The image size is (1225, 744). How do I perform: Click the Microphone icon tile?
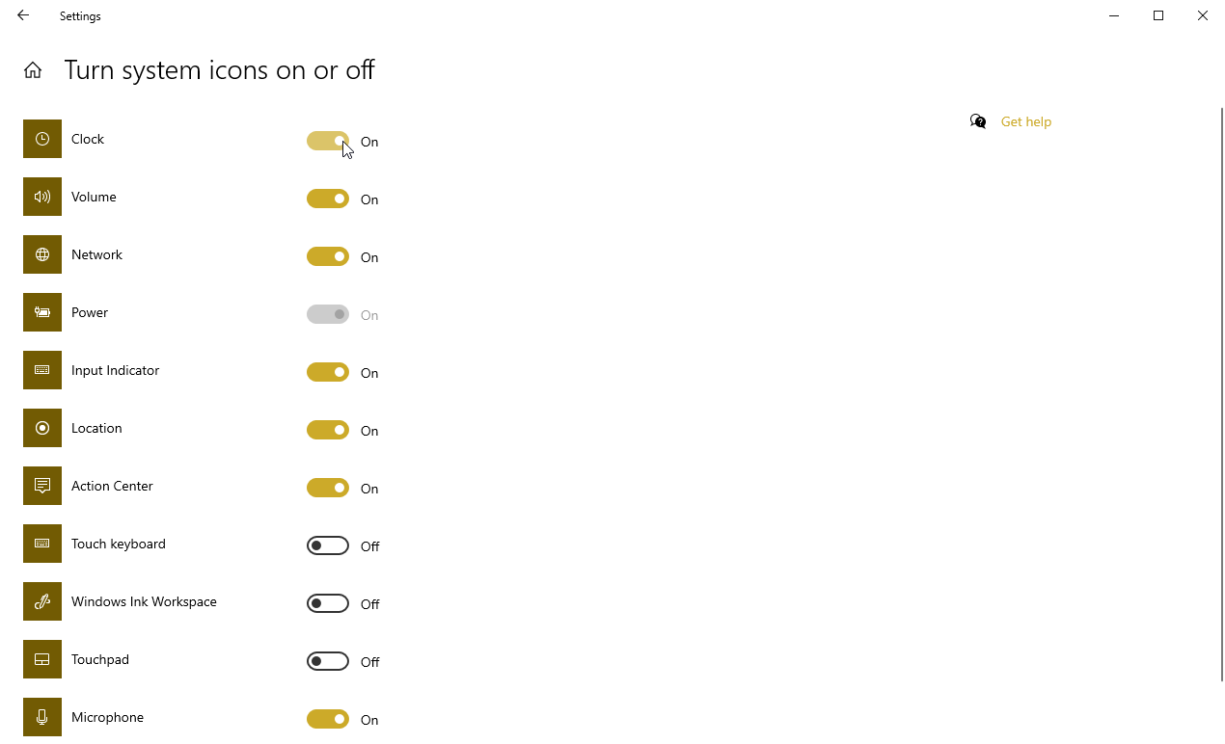point(42,717)
